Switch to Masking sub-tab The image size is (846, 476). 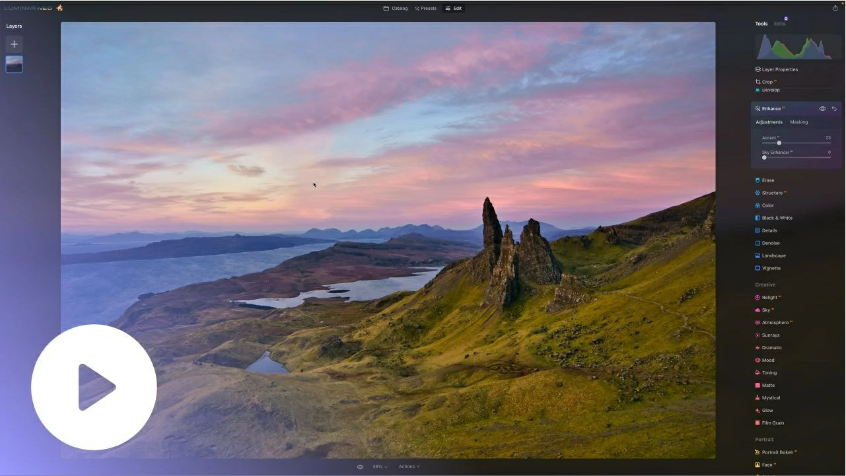(x=799, y=122)
